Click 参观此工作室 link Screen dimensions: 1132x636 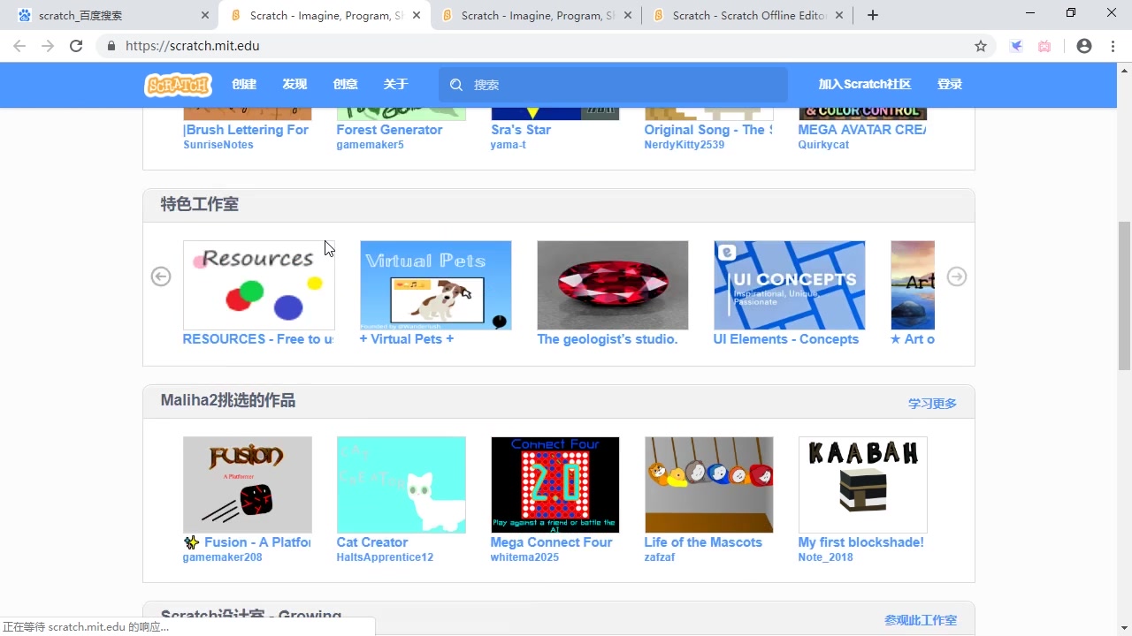tap(921, 621)
